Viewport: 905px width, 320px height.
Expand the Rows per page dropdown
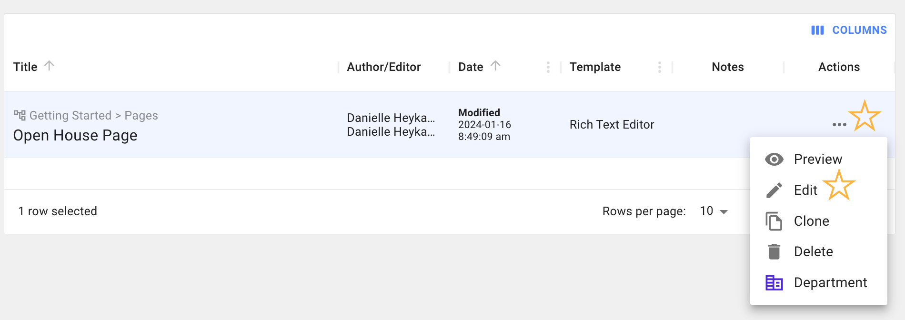pos(714,211)
